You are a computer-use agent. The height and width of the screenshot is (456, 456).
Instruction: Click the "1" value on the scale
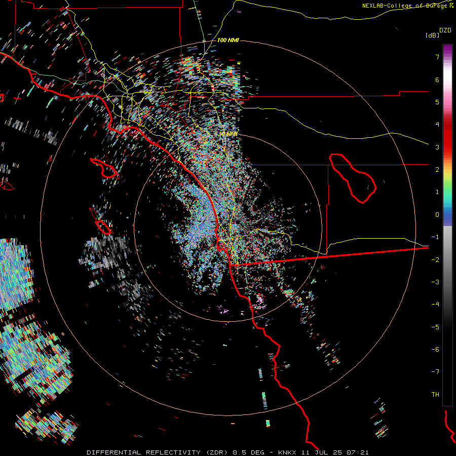(437, 192)
